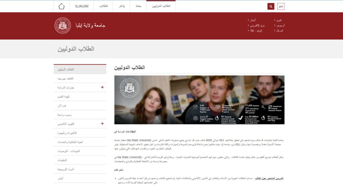Expand the خيارات الدراسة sidebar plus
The image size is (343, 185).
click(x=102, y=87)
